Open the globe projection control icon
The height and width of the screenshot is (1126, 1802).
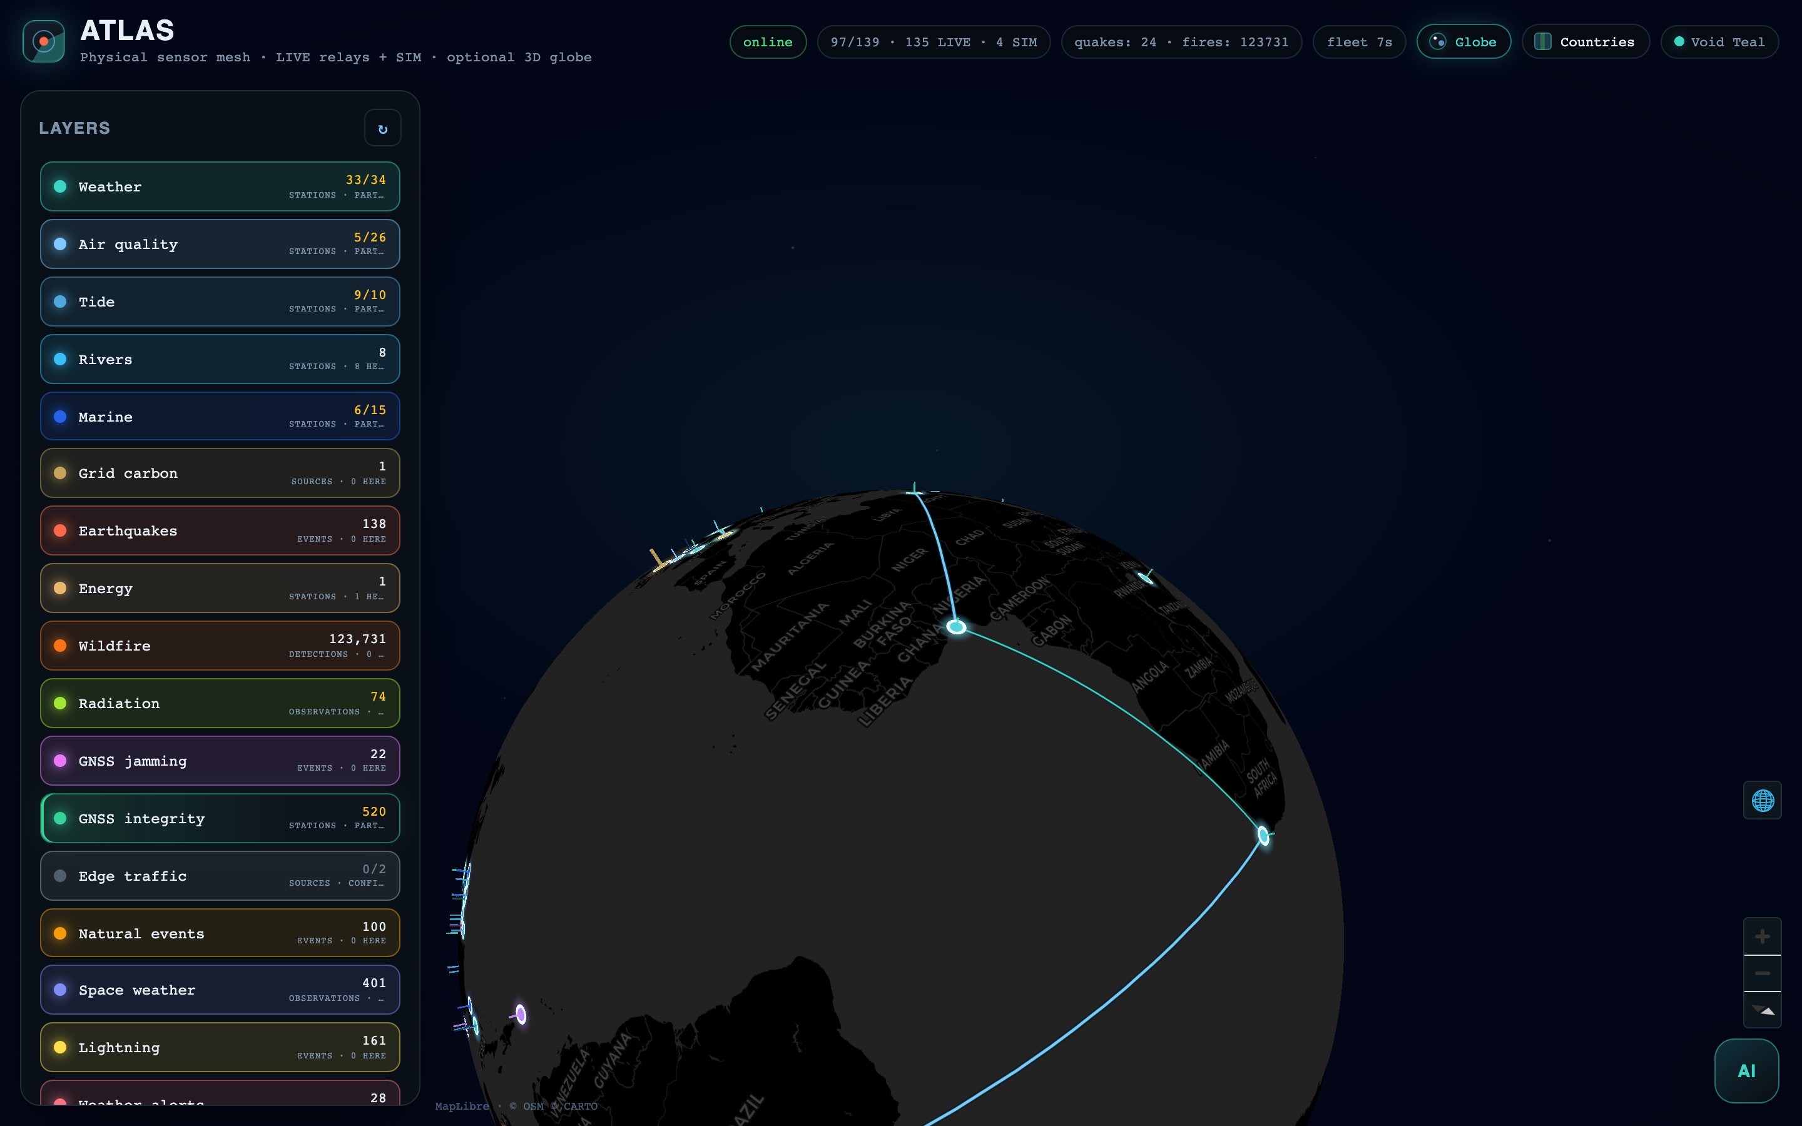[x=1762, y=801]
